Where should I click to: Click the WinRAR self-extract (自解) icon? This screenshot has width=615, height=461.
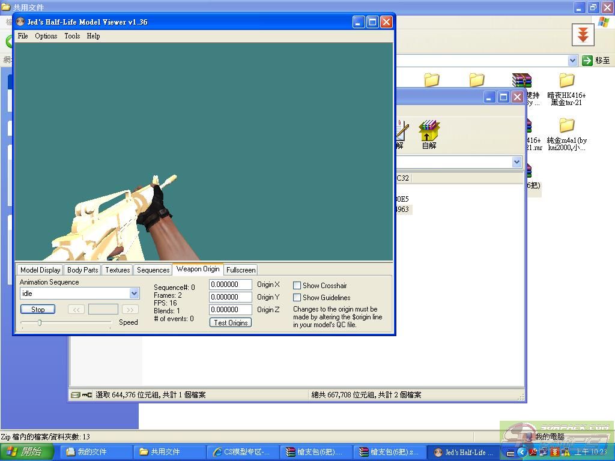429,131
